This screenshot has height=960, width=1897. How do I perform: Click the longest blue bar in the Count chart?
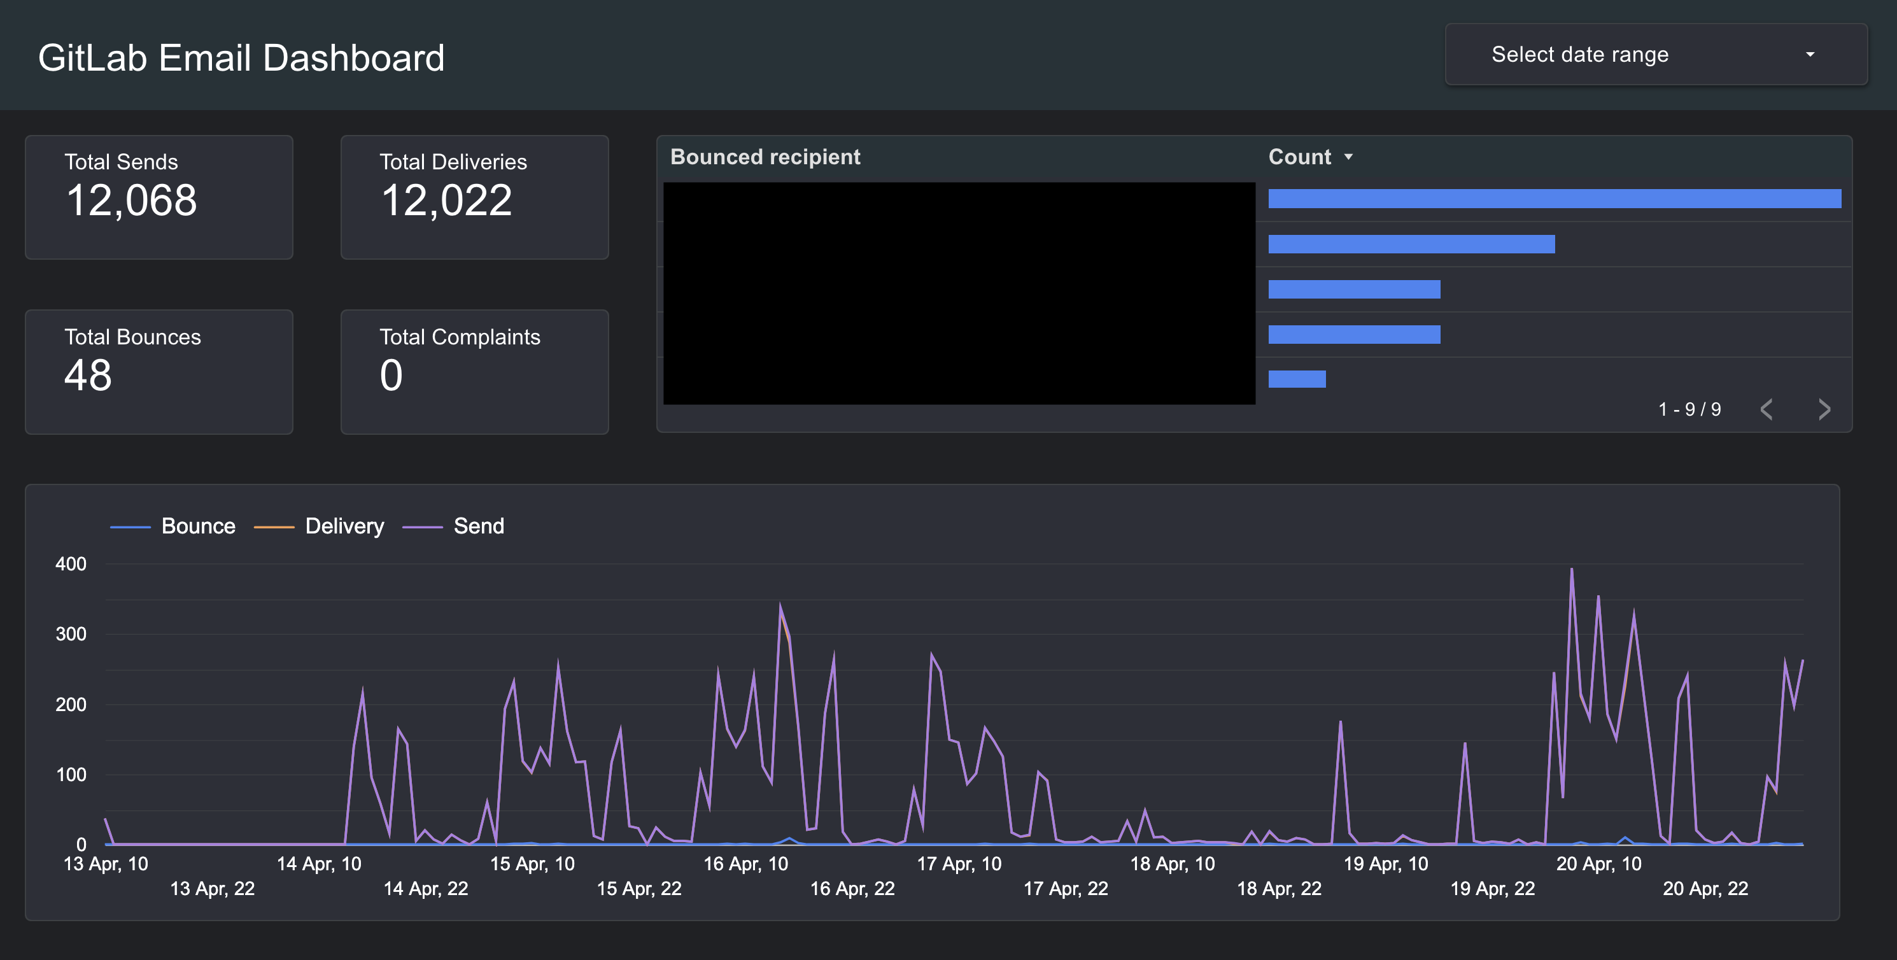click(1554, 199)
